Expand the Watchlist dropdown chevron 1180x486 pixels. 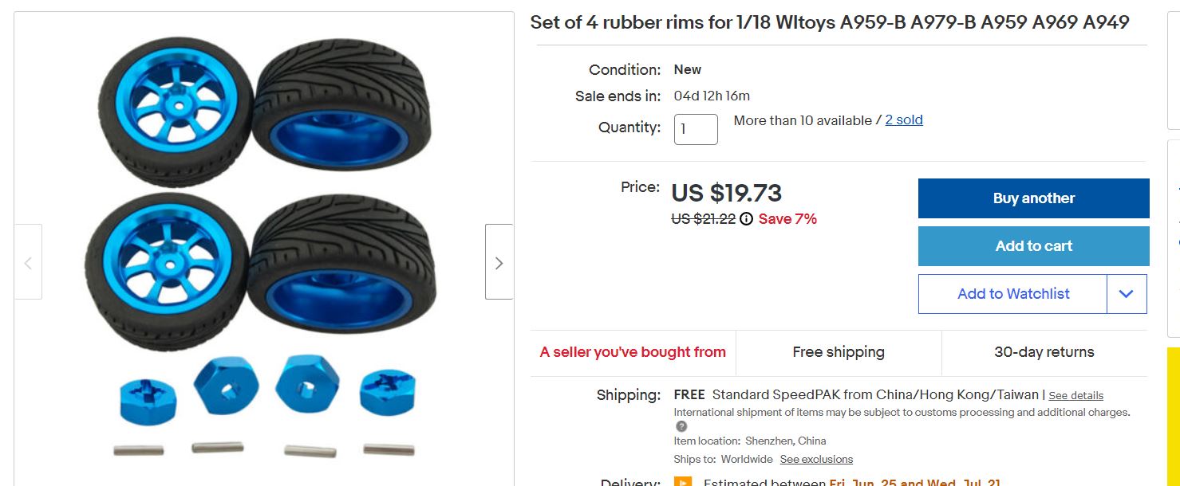[1127, 294]
